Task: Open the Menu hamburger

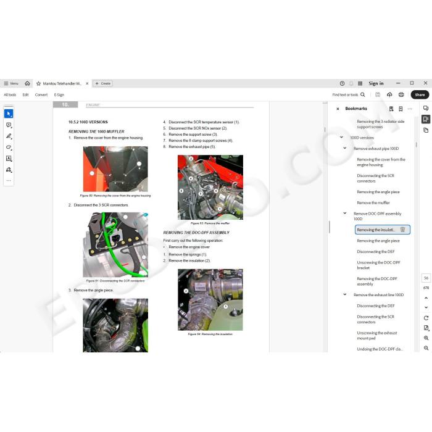Action: (x=10, y=83)
